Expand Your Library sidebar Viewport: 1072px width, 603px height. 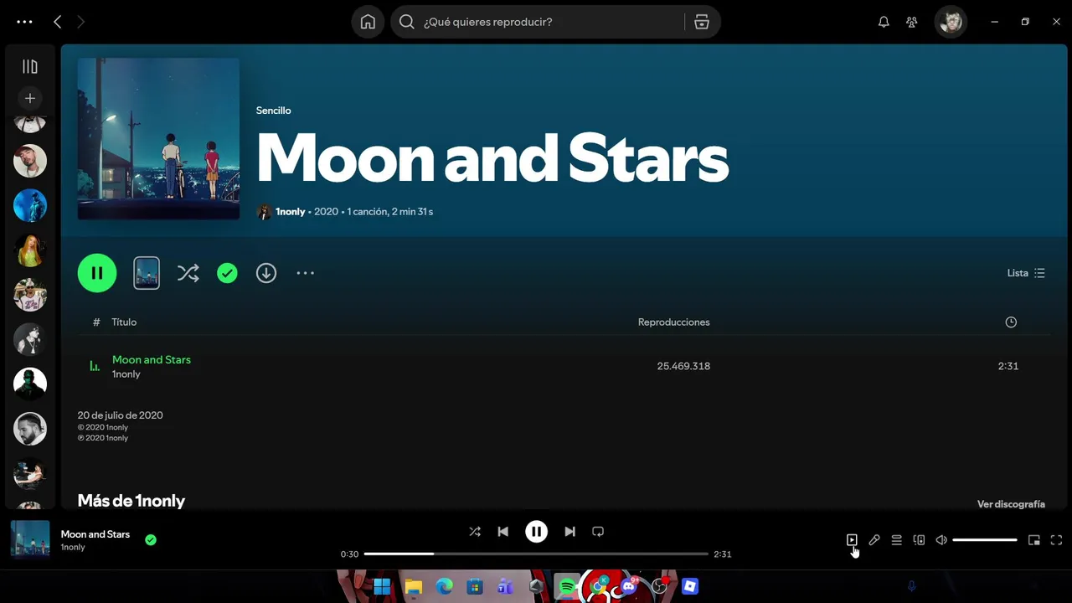point(30,67)
